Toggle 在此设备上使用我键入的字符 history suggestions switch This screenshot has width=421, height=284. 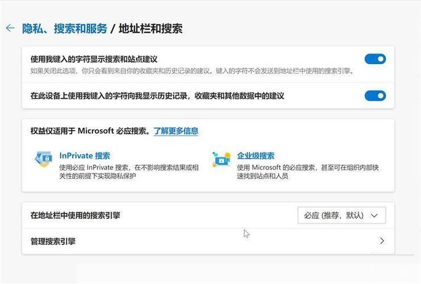click(375, 95)
